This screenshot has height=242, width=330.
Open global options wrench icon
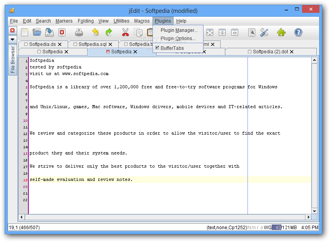click(264, 32)
